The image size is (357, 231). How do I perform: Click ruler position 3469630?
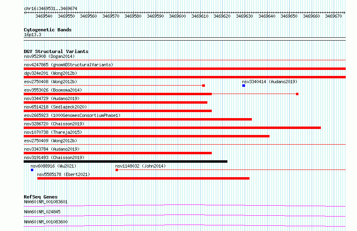[244, 16]
